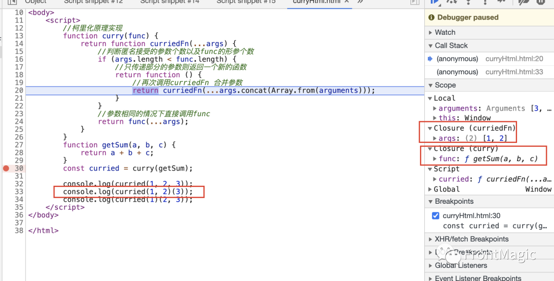Uncheck the curryHtml.html:30 breakpoint checkbox
Viewport: 554px width, 281px height.
pos(436,216)
